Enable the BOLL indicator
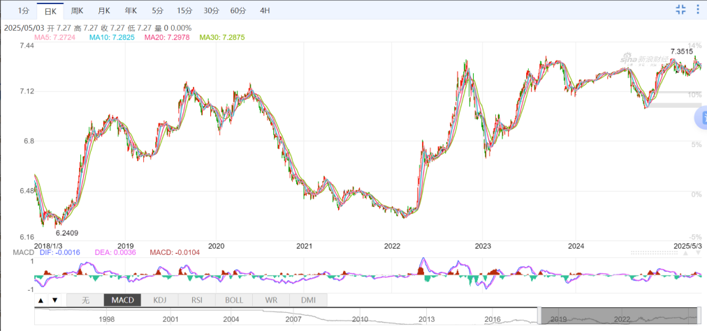 tap(234, 300)
